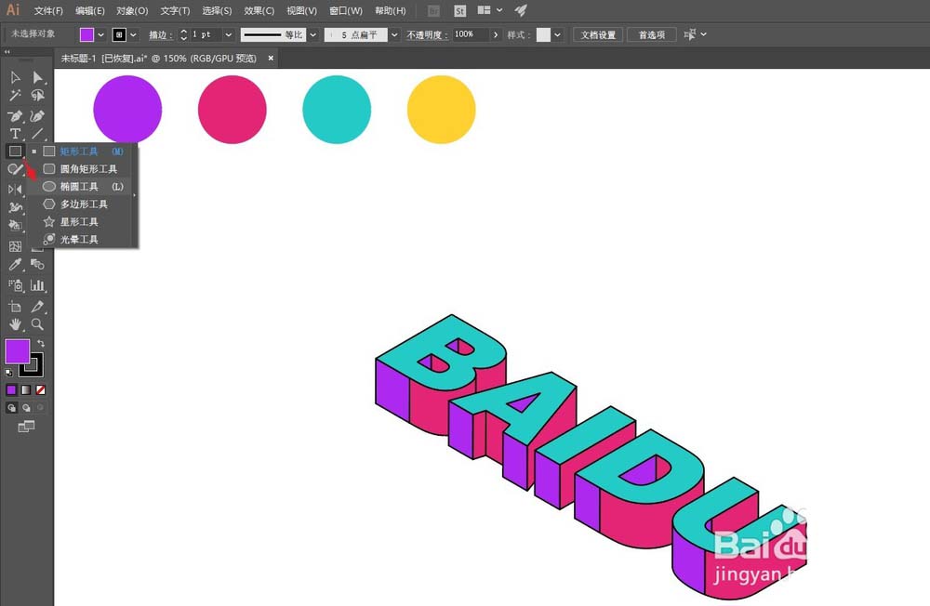Viewport: 930px width, 606px height.
Task: Open the variable width profile dropdown
Action: point(313,35)
